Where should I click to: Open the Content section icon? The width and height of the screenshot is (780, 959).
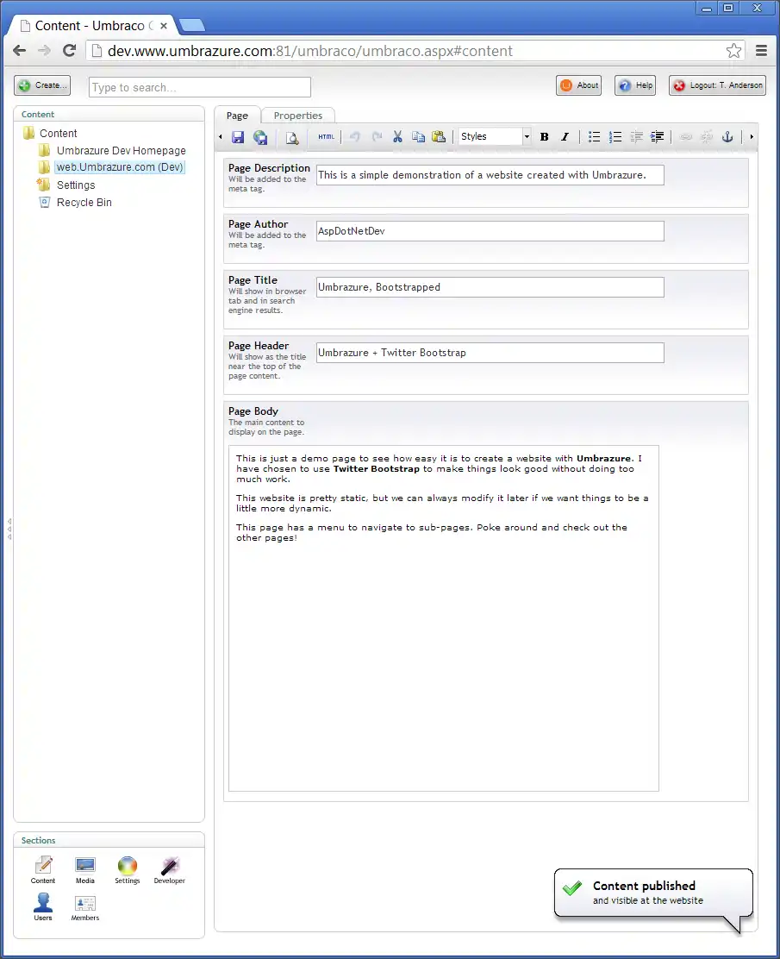43,869
